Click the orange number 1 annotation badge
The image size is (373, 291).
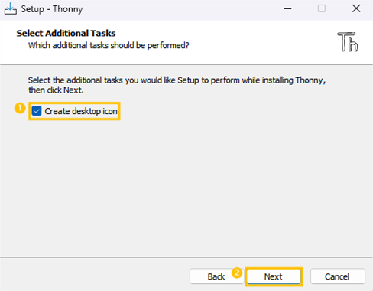tap(20, 108)
